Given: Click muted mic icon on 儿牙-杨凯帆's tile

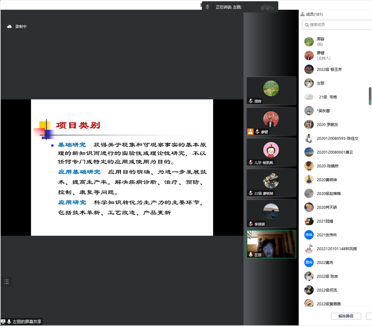Looking at the screenshot, I should tap(251, 162).
